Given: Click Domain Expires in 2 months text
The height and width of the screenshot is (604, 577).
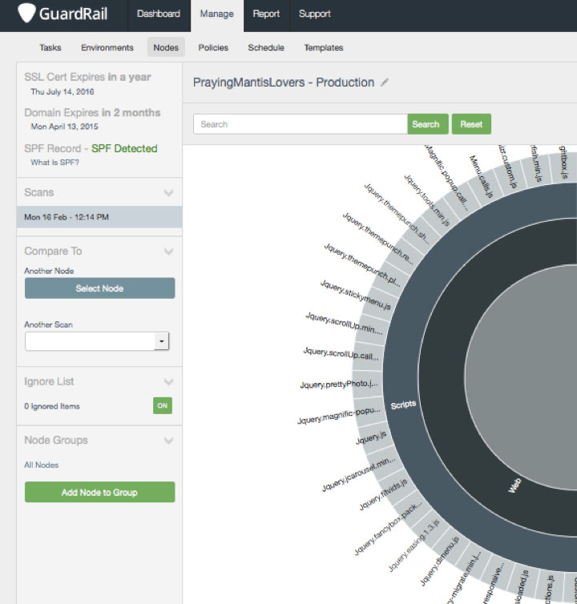Looking at the screenshot, I should point(92,112).
